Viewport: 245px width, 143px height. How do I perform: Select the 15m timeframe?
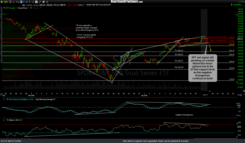(x=18, y=2)
